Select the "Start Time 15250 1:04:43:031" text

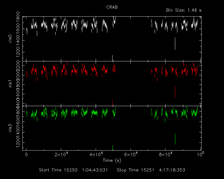(x=73, y=170)
